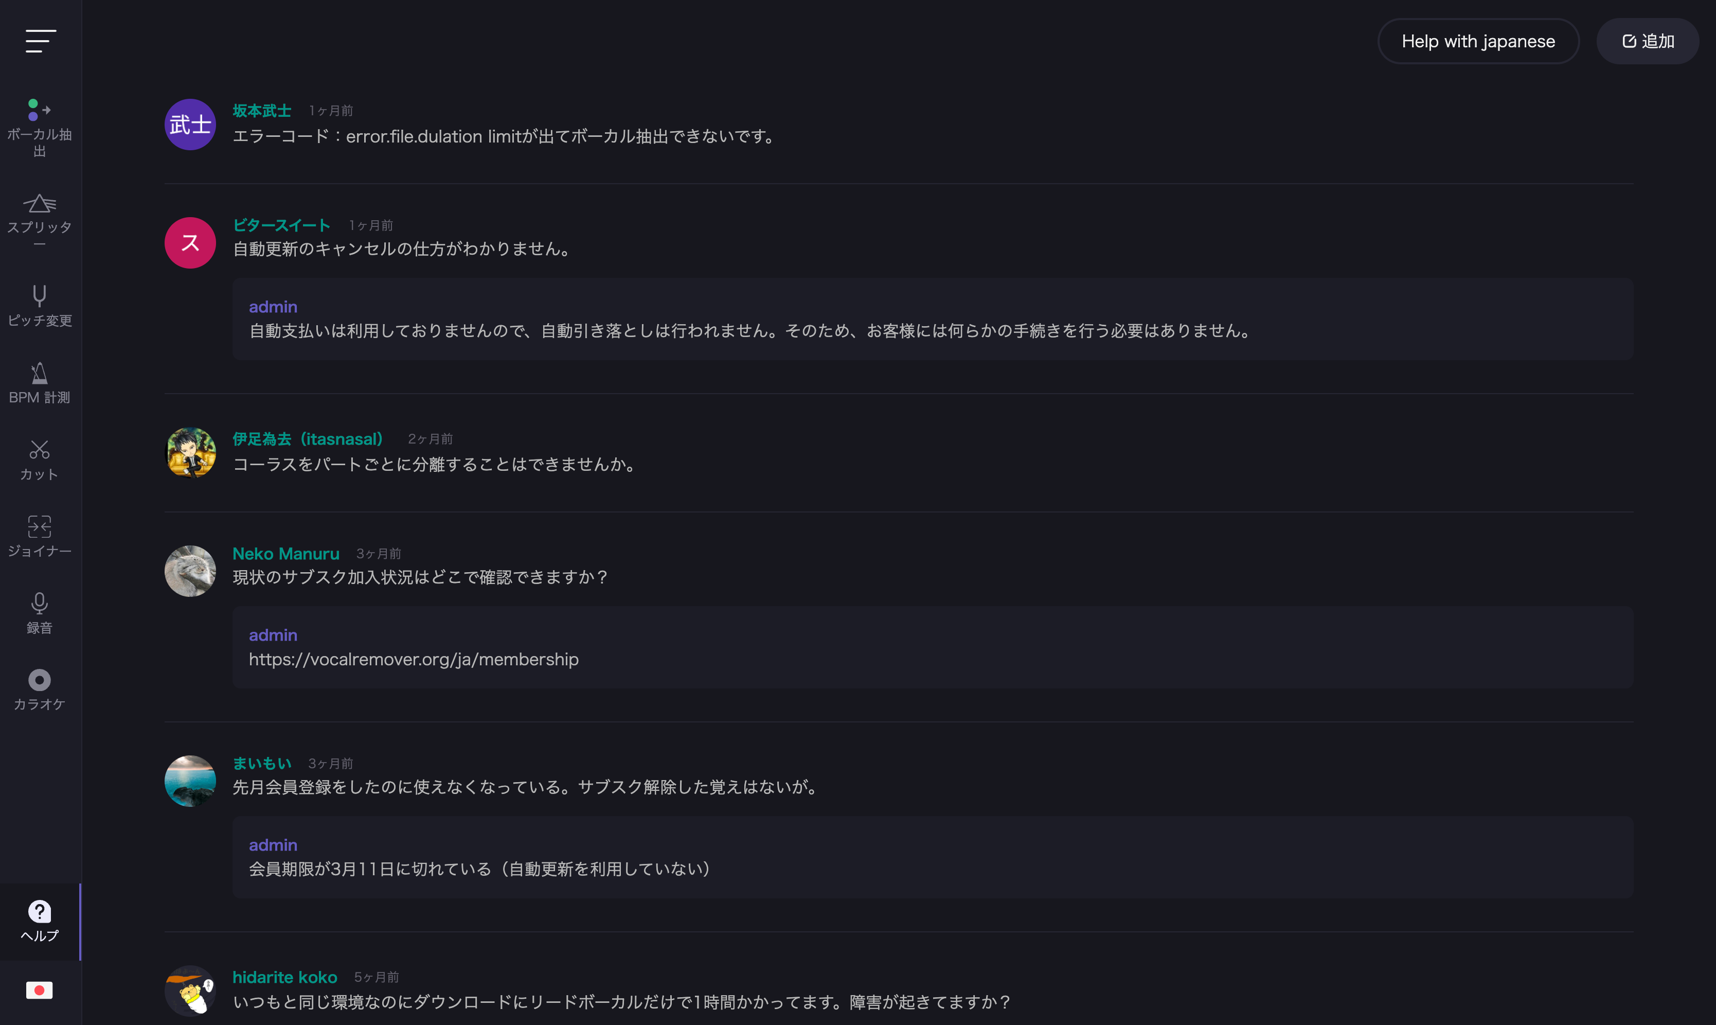Click the まいもい username link

pyautogui.click(x=262, y=763)
